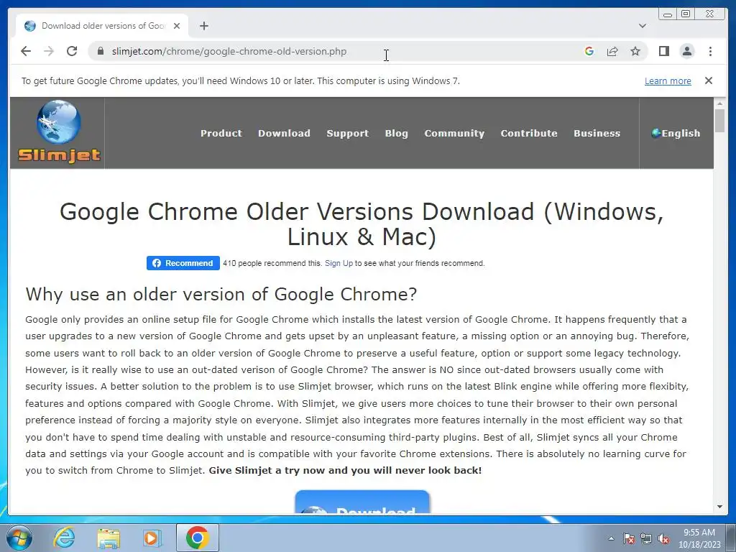
Task: Click the scrollbar up arrow
Action: pos(719,103)
